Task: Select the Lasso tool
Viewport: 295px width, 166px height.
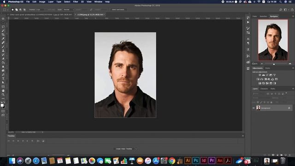Action: [x=3, y=27]
